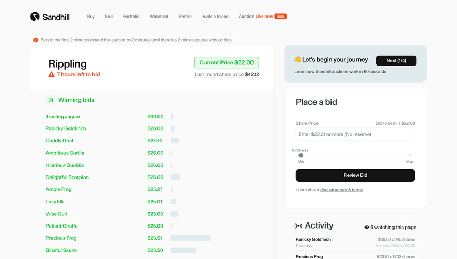This screenshot has height=259, width=457.
Task: Click the $30.00 bid price
Action: [155, 117]
